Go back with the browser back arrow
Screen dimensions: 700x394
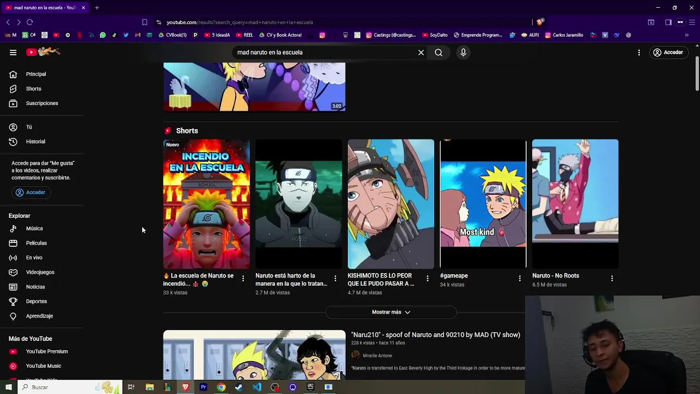(x=8, y=22)
